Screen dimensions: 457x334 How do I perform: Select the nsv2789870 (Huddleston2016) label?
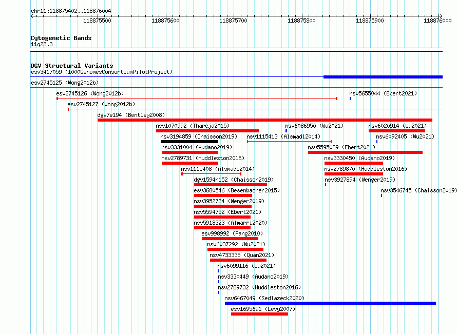366,169
